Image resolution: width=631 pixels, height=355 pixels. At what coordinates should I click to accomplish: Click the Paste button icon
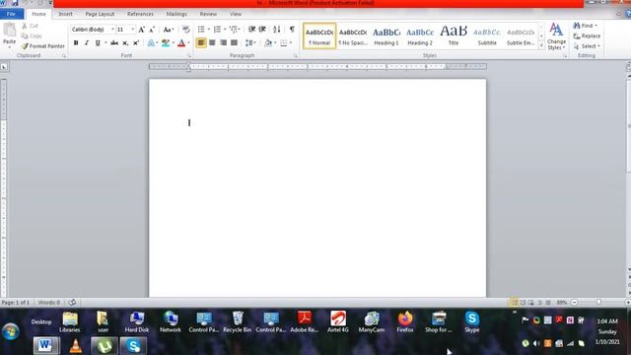(x=9, y=30)
